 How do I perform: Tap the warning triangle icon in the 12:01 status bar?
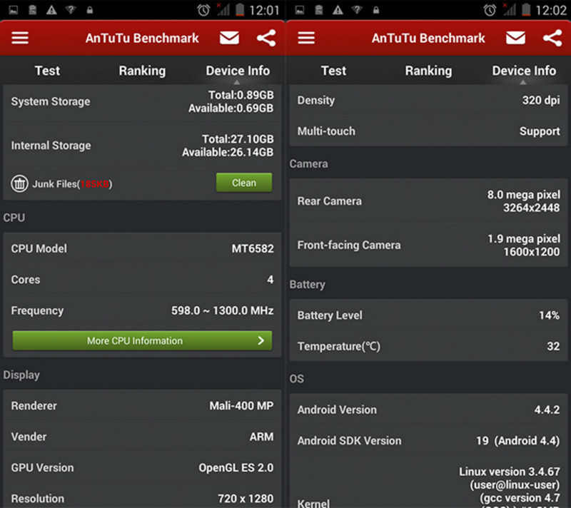[x=51, y=10]
